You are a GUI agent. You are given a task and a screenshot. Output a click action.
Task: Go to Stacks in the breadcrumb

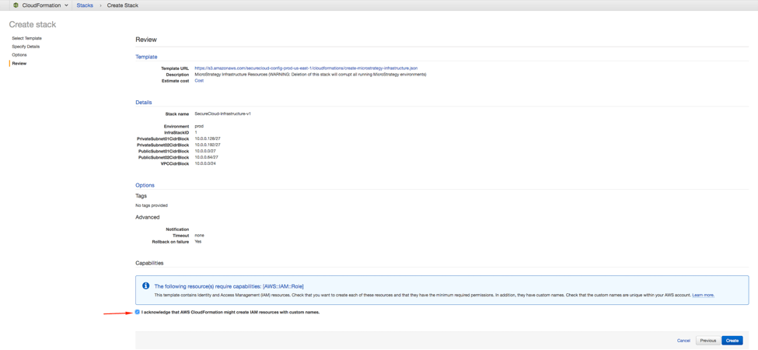coord(85,5)
